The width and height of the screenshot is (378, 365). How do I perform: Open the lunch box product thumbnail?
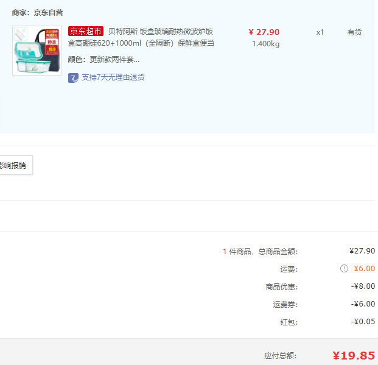click(x=37, y=51)
